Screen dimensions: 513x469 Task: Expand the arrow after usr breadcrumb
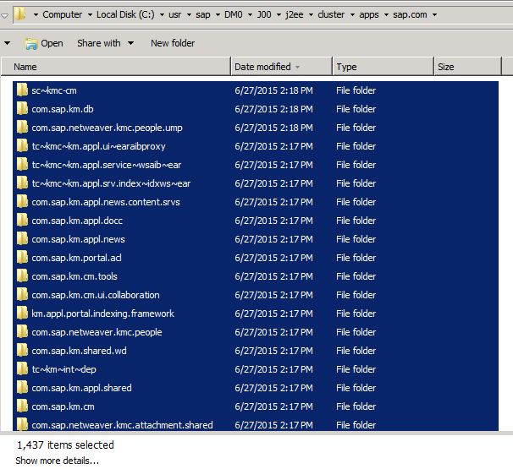tap(189, 14)
